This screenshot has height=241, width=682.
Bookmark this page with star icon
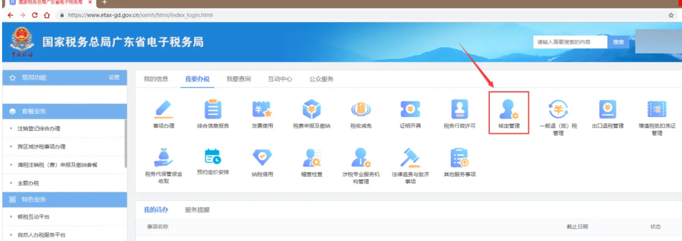pos(671,15)
